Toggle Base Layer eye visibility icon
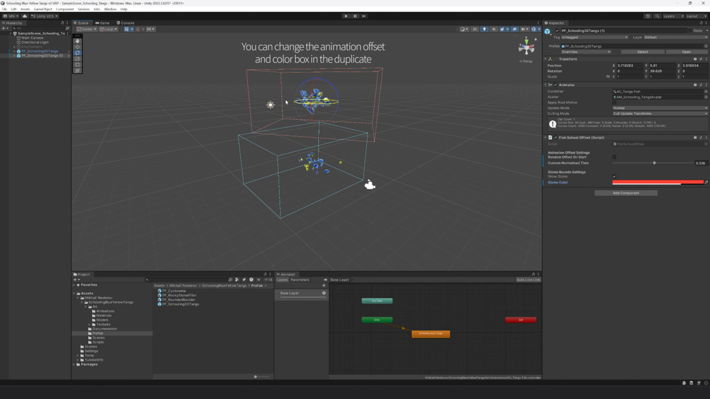Viewport: 710px width, 399px height. point(325,280)
